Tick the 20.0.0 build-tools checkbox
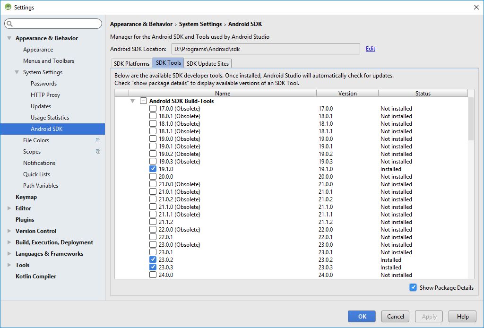This screenshot has height=328, width=484. pyautogui.click(x=153, y=176)
